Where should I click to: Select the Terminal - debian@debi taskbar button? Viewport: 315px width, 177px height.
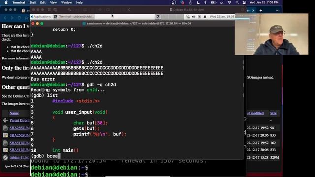73,16
